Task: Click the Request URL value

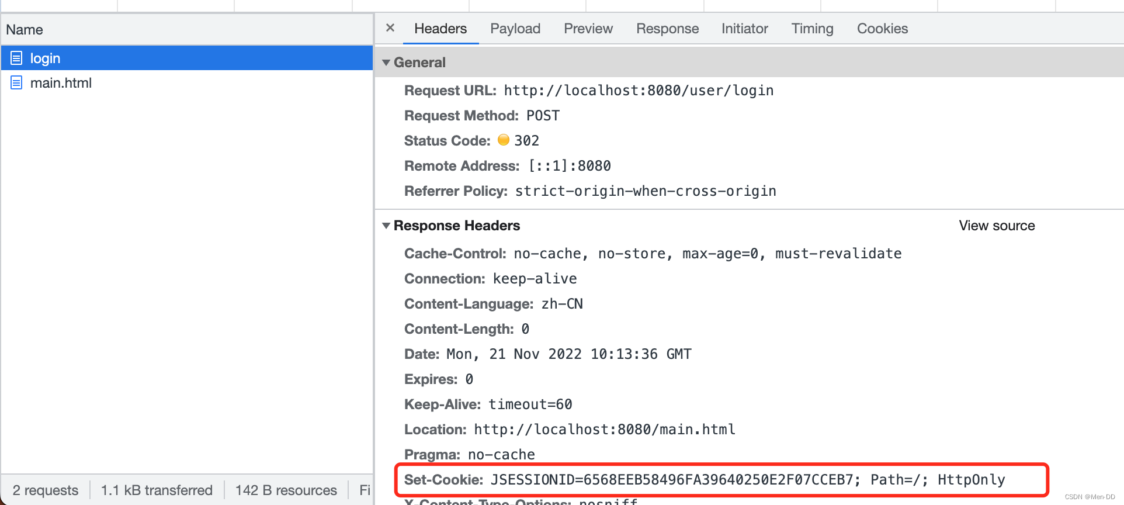Action: tap(639, 91)
